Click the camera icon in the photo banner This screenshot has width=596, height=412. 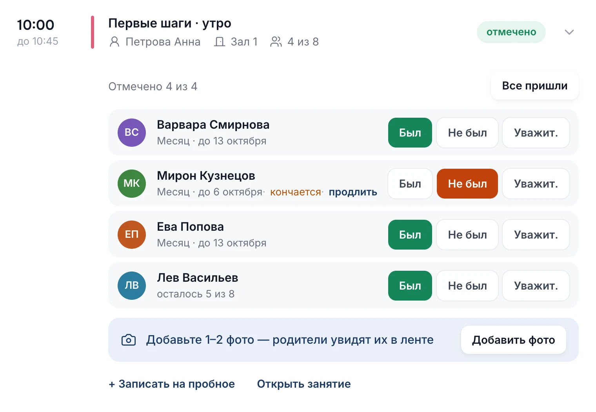pyautogui.click(x=129, y=340)
